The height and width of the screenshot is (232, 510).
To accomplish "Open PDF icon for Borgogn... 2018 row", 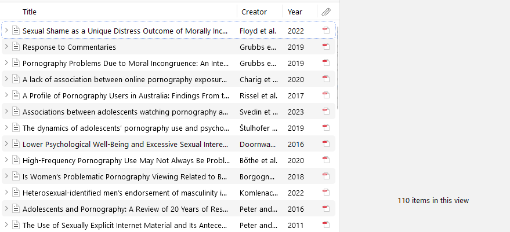I will pyautogui.click(x=326, y=176).
